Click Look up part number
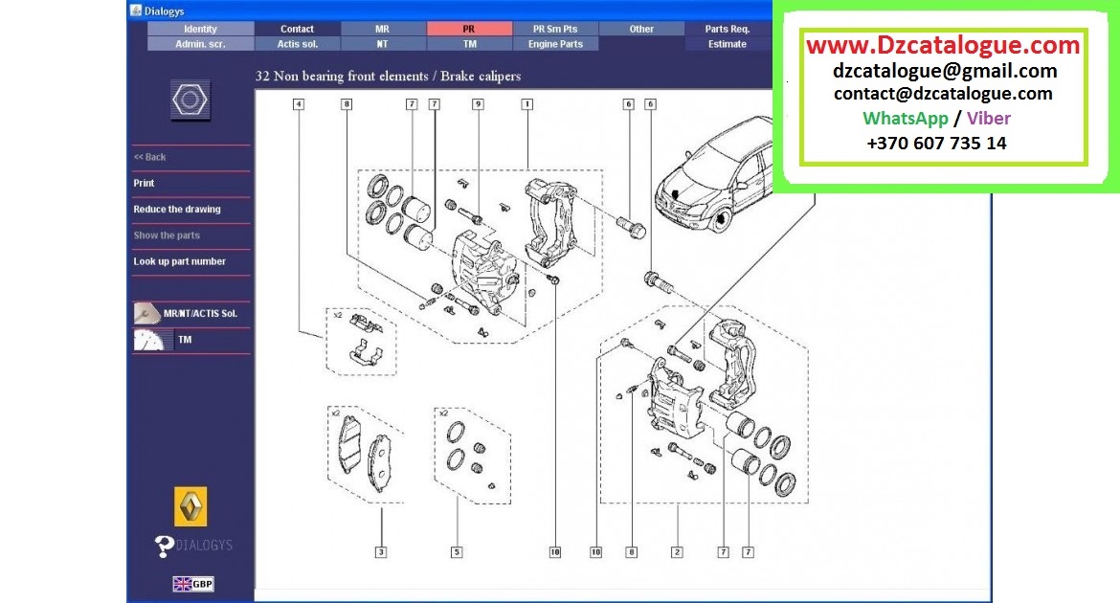This screenshot has width=1120, height=603. pos(179,261)
